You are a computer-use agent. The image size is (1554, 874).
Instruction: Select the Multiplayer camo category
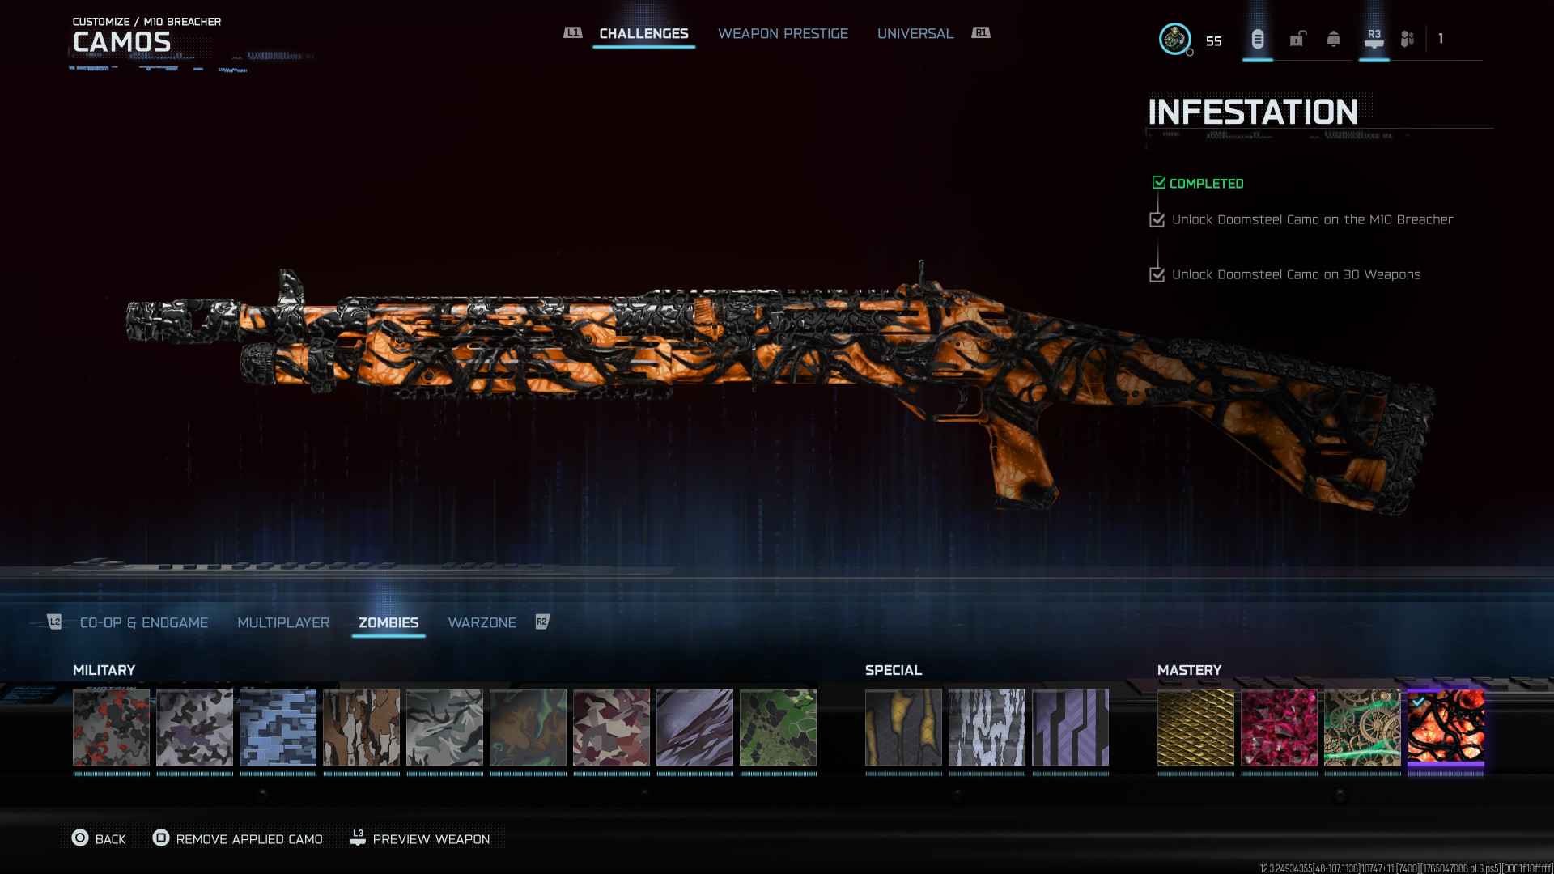[x=283, y=622]
